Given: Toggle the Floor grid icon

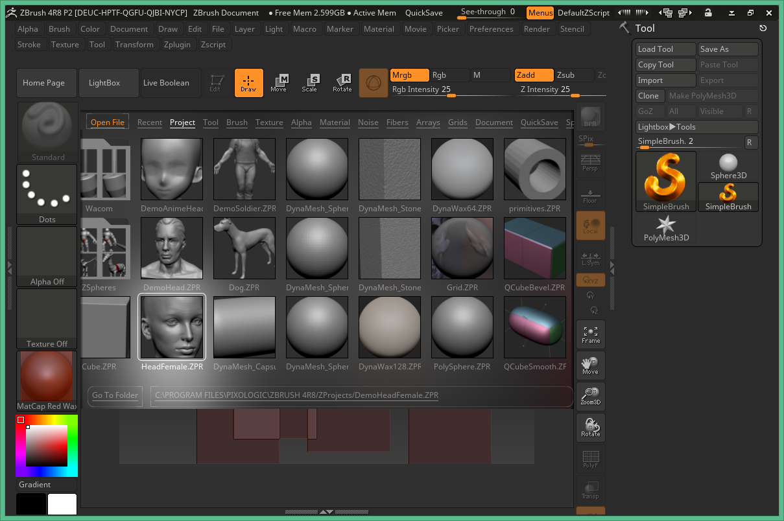Looking at the screenshot, I should 590,194.
